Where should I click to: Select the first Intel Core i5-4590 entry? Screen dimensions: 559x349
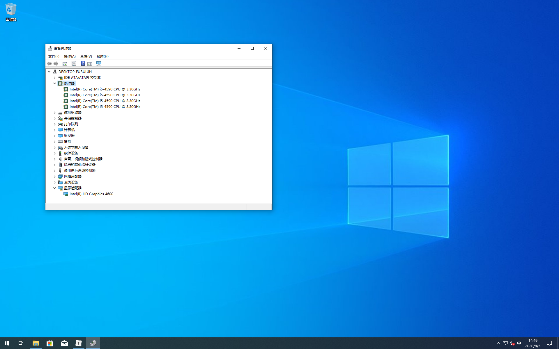[x=105, y=89]
